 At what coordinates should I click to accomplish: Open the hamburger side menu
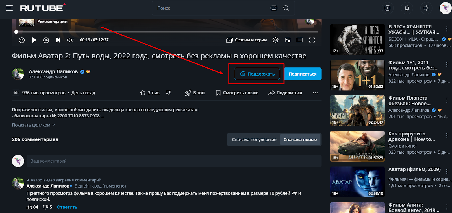pyautogui.click(x=9, y=8)
